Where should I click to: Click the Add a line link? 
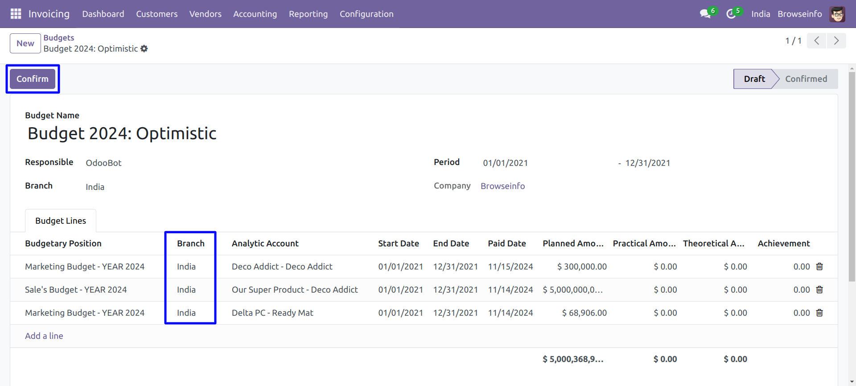[44, 336]
